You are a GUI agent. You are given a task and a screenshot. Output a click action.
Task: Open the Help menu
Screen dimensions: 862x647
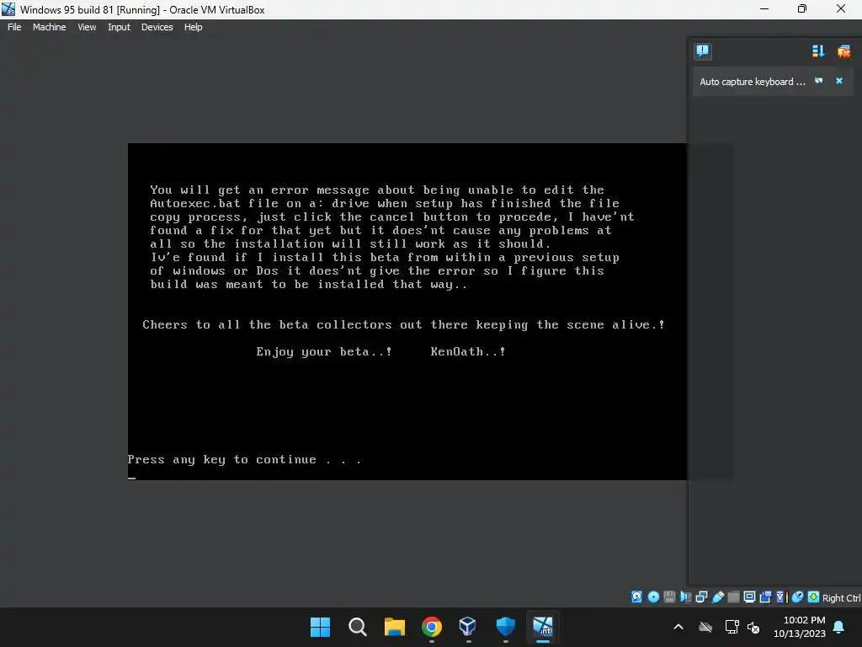[x=193, y=27]
